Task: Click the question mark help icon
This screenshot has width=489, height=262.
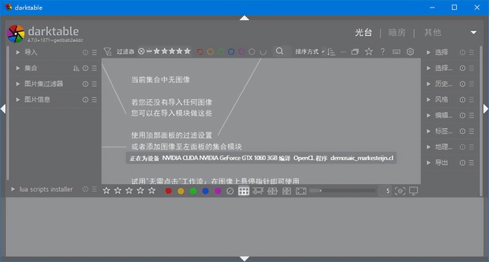Action: pos(382,51)
